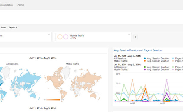This screenshot has width=183, height=112.
Task: Click the Jul 11, 2014 - Aug 9, 2014 map heading
Action: (x=43, y=108)
